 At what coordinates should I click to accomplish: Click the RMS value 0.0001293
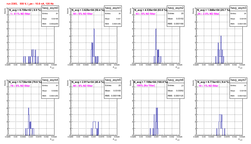pos(116,24)
